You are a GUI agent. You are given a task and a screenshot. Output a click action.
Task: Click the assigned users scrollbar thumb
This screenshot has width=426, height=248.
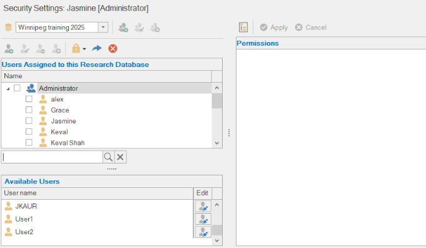[217, 101]
